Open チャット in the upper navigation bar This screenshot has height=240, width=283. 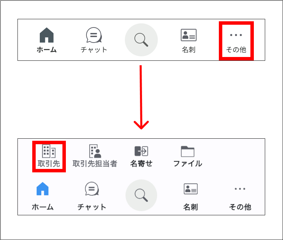click(94, 40)
